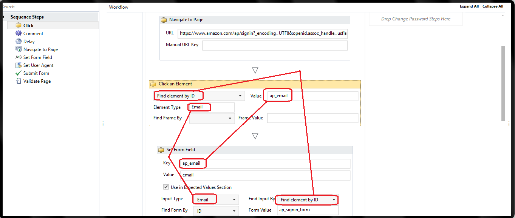515x218 pixels.
Task: Click the Element Type field
Action: pos(212,107)
